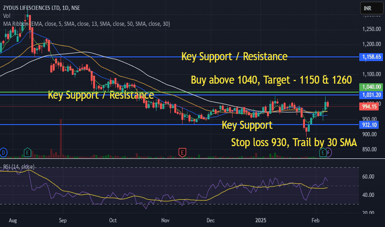Click the 2025 label on time axis

tap(261, 220)
